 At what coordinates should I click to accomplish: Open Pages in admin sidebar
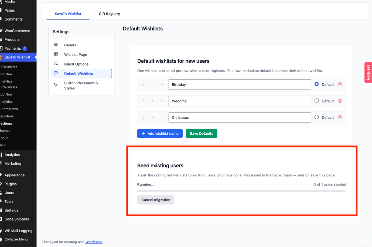pos(9,11)
